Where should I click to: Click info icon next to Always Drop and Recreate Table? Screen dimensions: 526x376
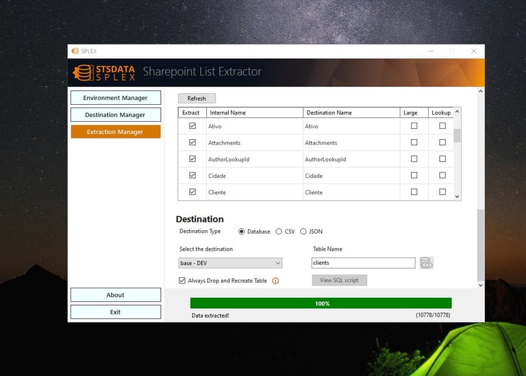tap(275, 281)
